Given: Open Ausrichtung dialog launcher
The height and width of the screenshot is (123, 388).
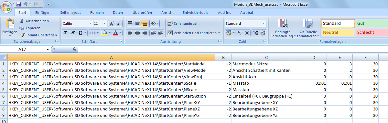Looking at the screenshot, I should pos(219,42).
